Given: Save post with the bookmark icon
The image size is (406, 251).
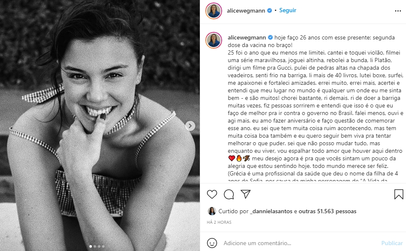Looking at the screenshot, I should coord(398,194).
